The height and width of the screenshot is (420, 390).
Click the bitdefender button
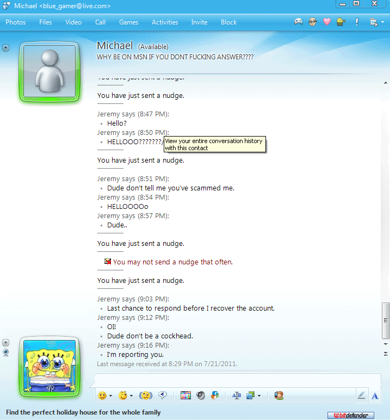point(351,415)
